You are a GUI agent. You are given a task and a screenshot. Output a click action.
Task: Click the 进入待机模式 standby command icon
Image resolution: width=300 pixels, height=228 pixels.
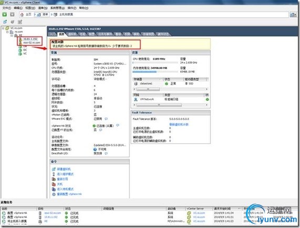coord(54,189)
